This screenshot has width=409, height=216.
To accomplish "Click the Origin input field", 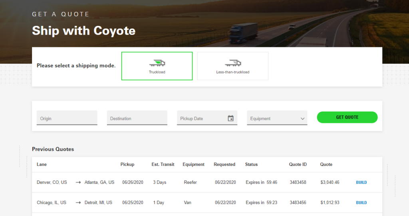I will [x=67, y=118].
